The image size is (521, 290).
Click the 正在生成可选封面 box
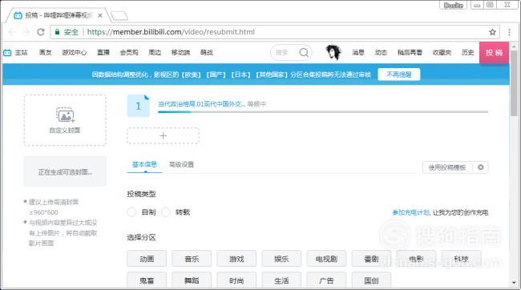pyautogui.click(x=65, y=171)
